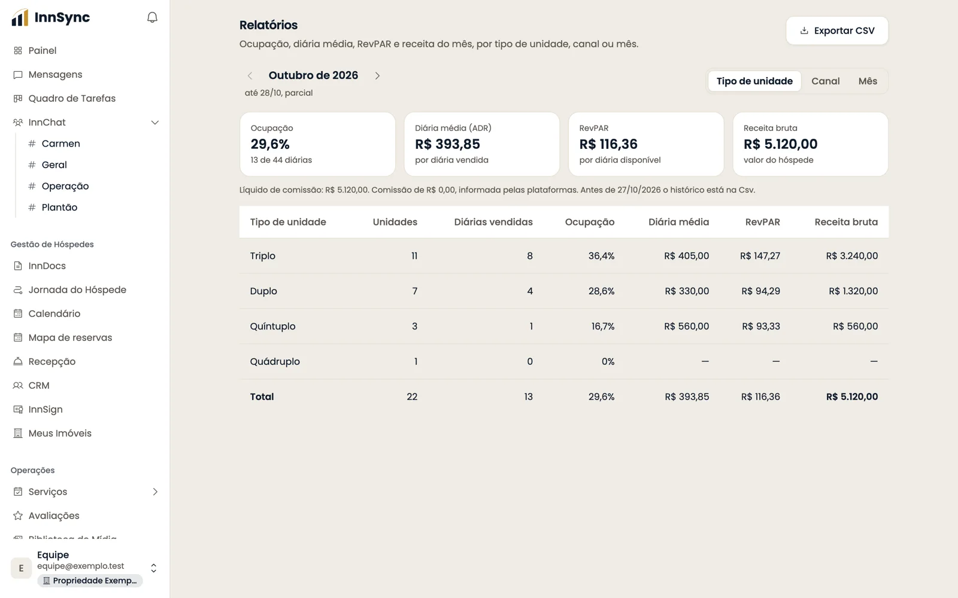The image size is (958, 598).
Task: Switch to the Mês tab
Action: pos(868,81)
